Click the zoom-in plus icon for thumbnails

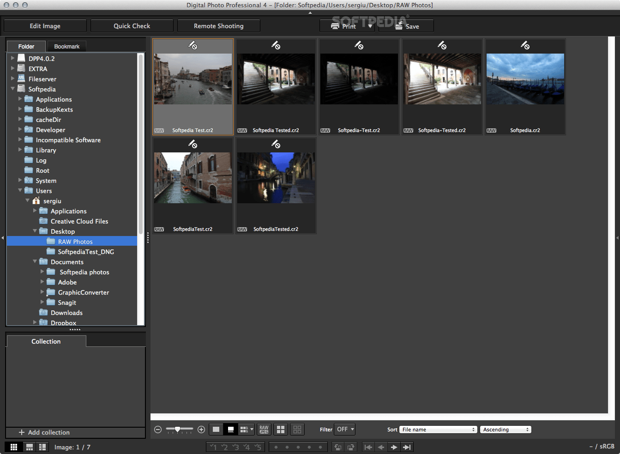point(201,430)
